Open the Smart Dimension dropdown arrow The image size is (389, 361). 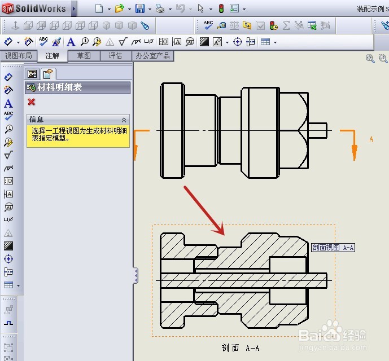tap(19, 42)
